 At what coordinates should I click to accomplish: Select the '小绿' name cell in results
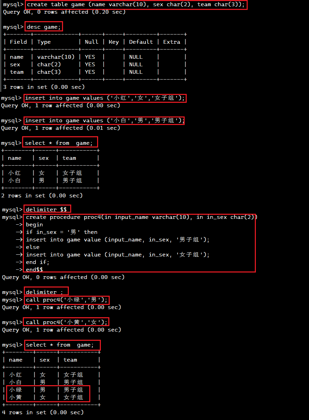(15, 390)
